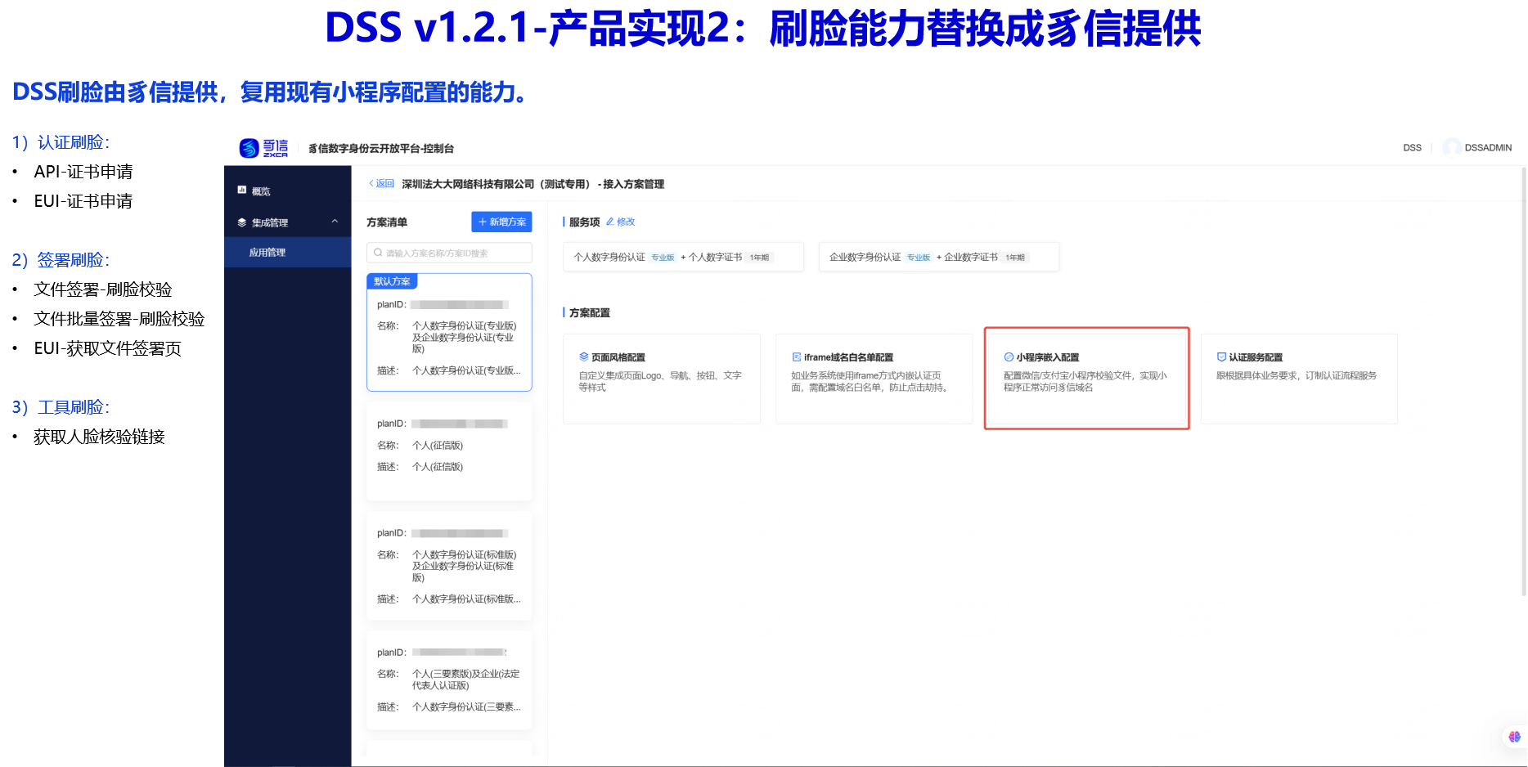Click the 方案清单 heading
The image size is (1528, 767).
[387, 222]
